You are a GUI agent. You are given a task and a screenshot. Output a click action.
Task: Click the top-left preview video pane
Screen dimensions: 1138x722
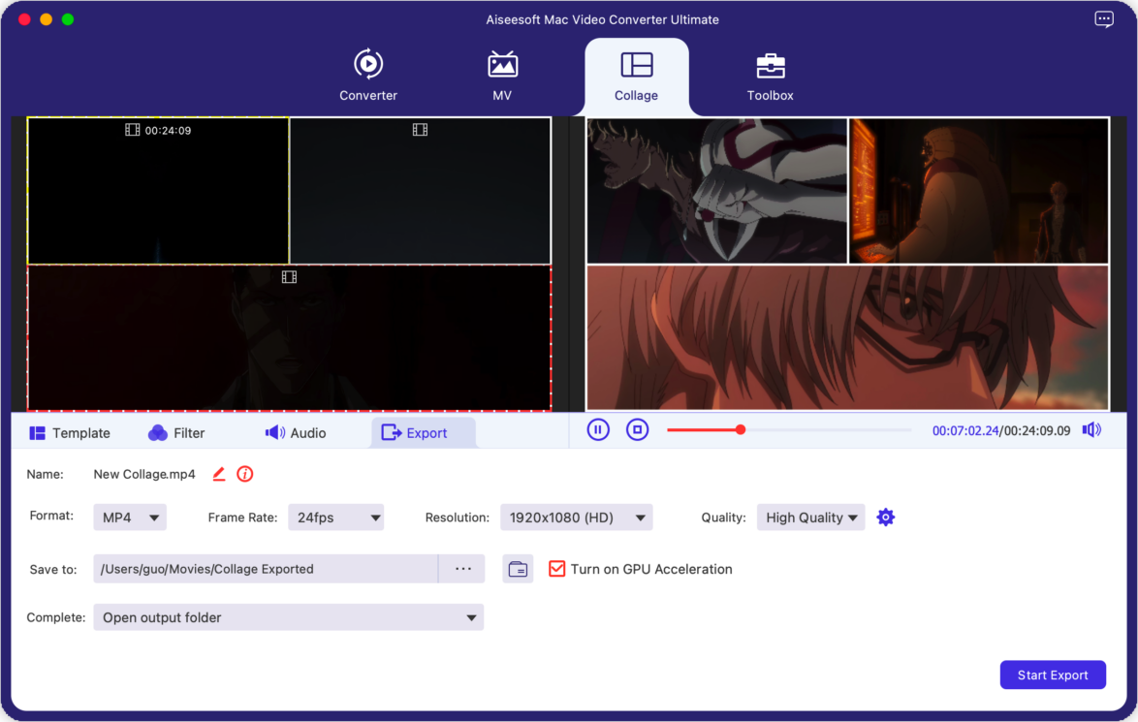click(x=717, y=191)
